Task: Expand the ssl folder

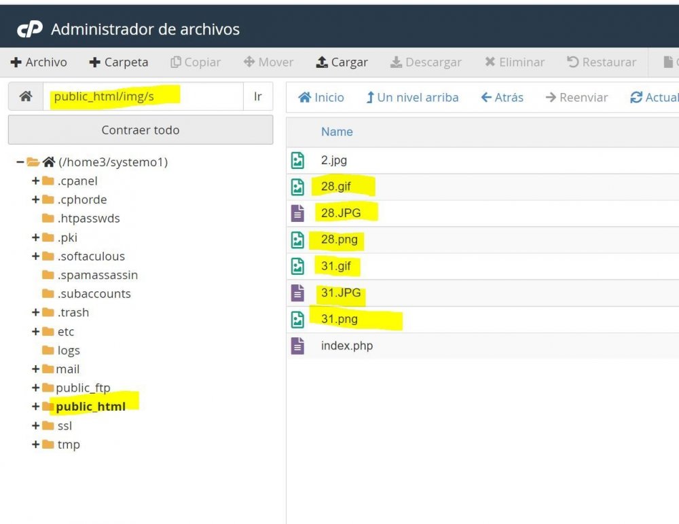Action: [x=35, y=426]
